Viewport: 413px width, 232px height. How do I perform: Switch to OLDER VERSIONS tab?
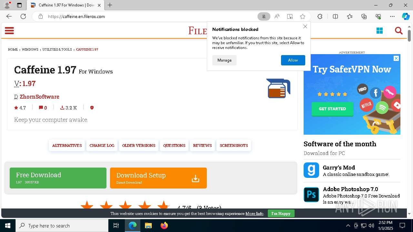tap(139, 146)
